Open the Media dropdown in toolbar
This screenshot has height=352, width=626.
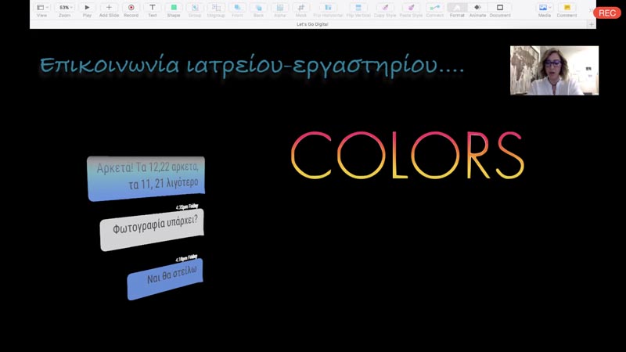point(545,8)
